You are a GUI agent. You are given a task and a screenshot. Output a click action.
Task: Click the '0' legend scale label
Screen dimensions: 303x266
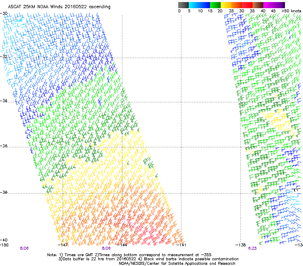pos(179,11)
